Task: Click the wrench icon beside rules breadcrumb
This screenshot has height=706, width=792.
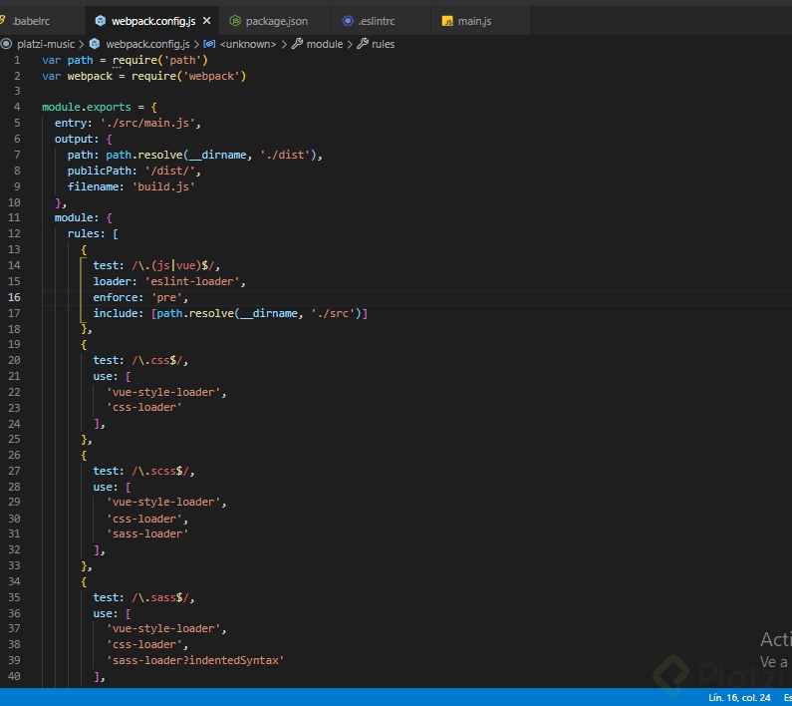Action: (363, 44)
